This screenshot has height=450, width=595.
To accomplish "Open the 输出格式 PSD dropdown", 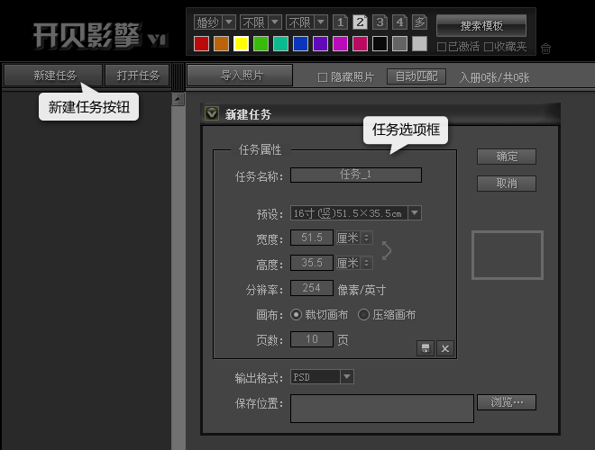I will tap(347, 376).
